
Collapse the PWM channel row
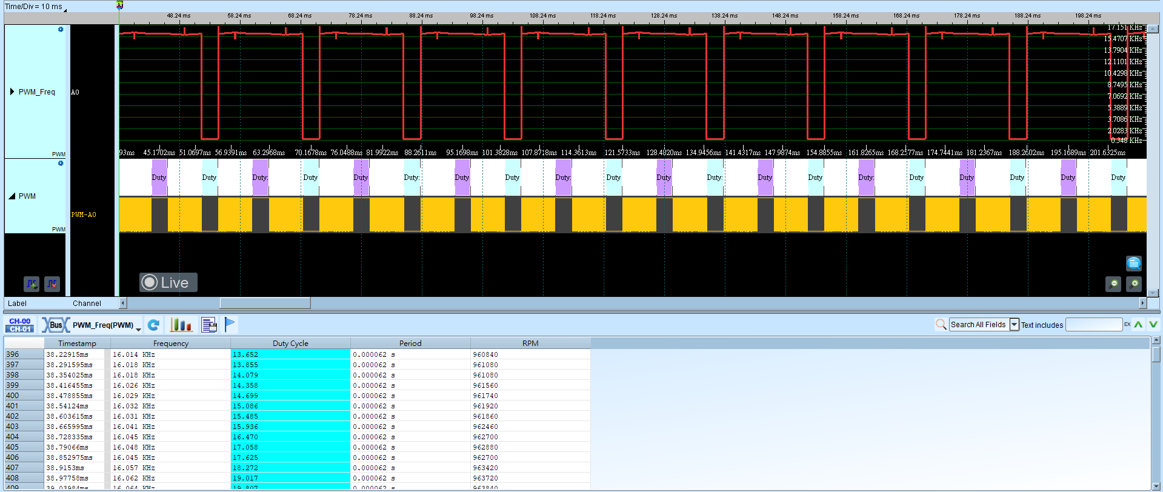[12, 196]
